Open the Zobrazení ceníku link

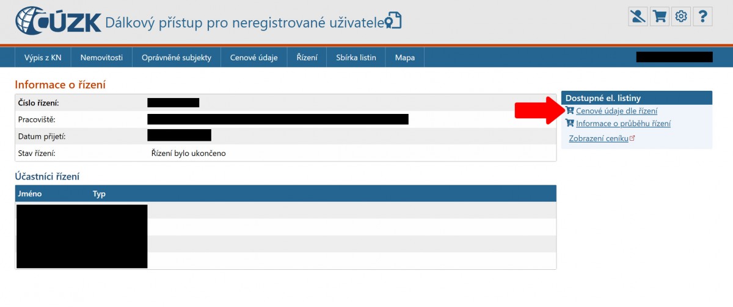pyautogui.click(x=598, y=138)
